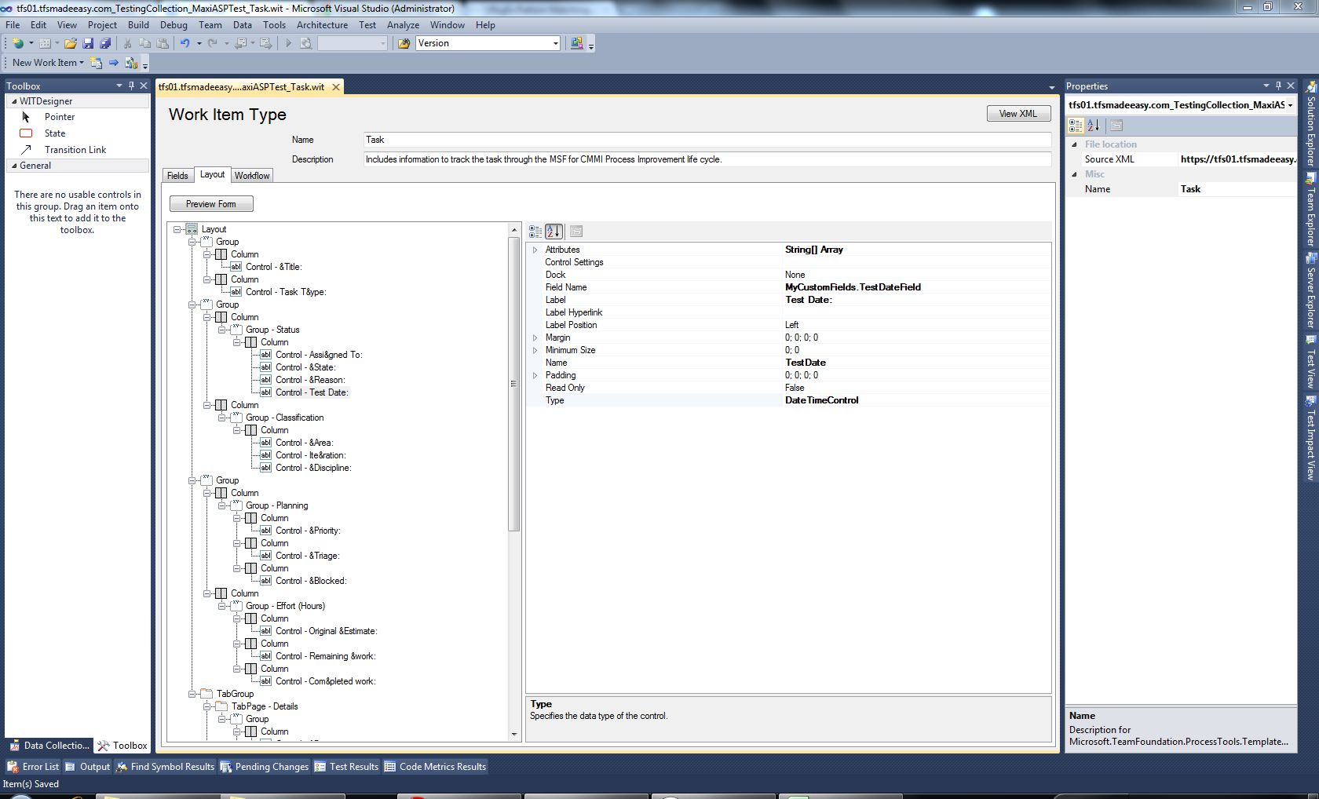This screenshot has width=1319, height=799.
Task: Collapse the Group - Planning node
Action: [222, 505]
